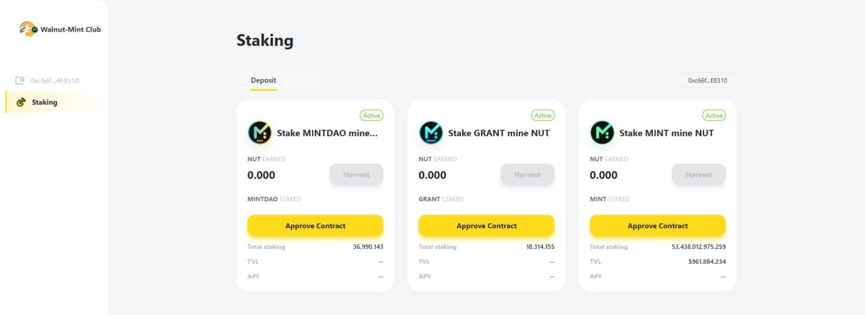Click the Walnut-Mint Club title text
865x315 pixels.
(71, 30)
